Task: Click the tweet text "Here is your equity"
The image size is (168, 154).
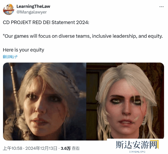Action: (24, 50)
